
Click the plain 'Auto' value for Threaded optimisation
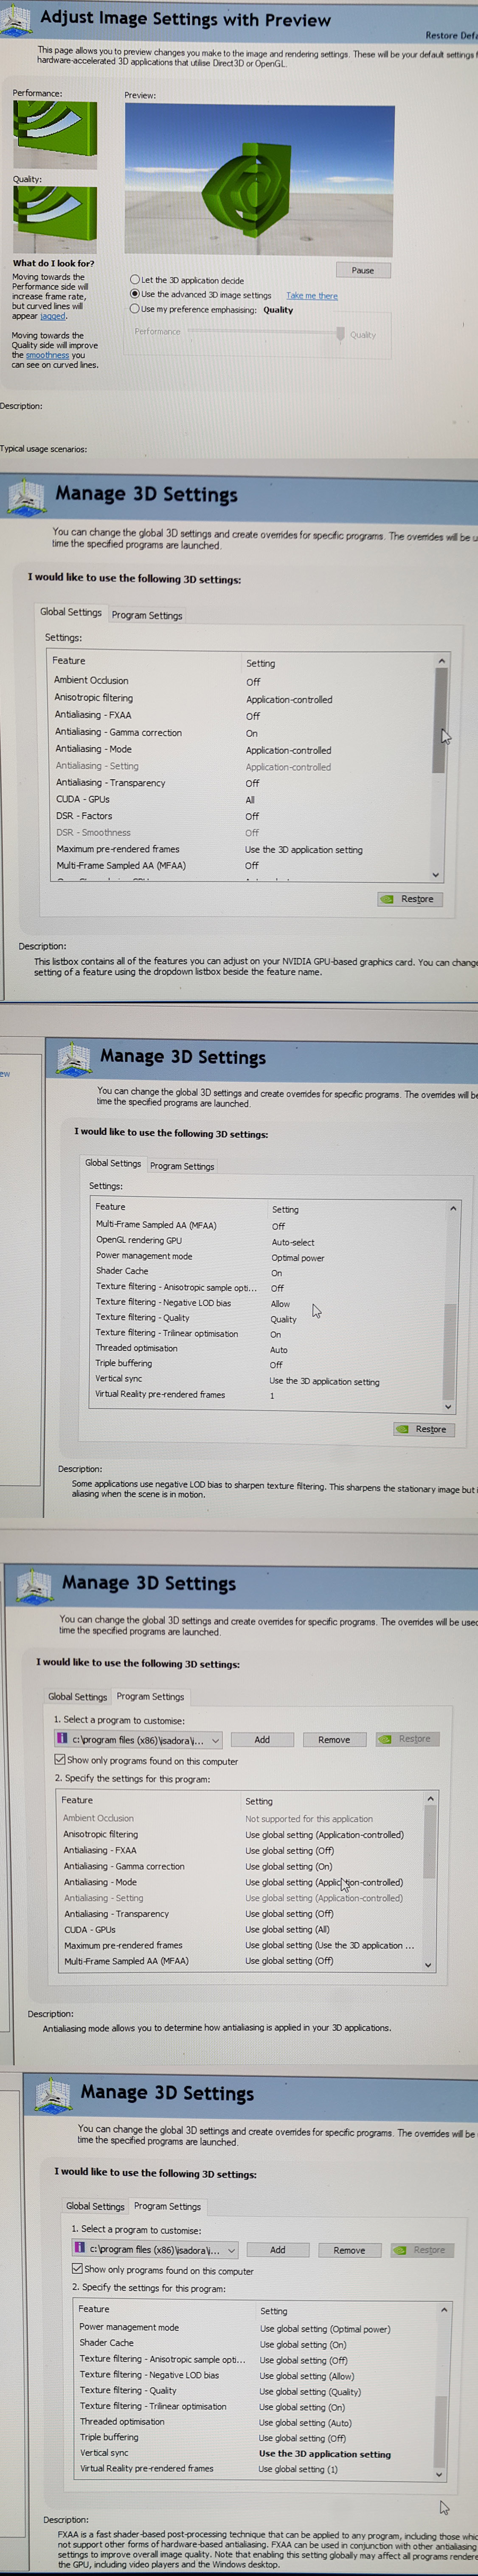(278, 1350)
